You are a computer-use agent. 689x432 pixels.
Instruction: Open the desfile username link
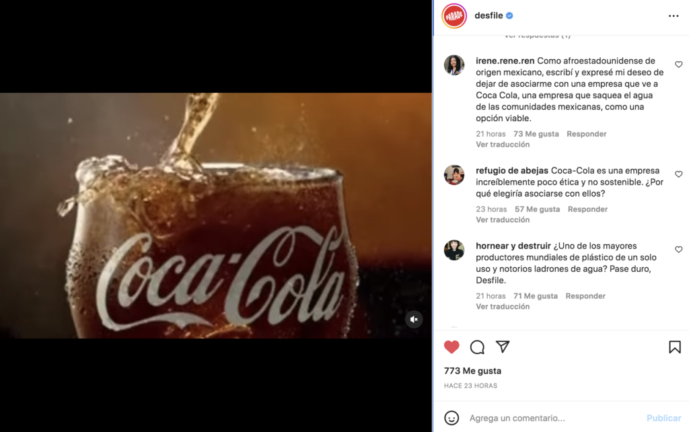click(488, 16)
